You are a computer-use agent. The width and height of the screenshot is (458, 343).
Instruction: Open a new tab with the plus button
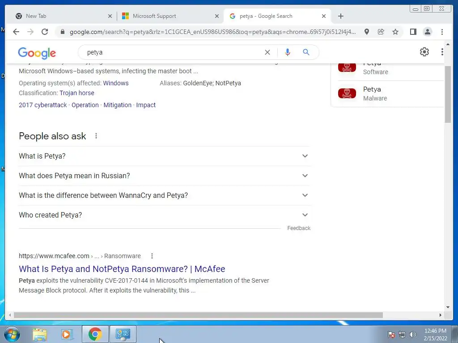(340, 16)
